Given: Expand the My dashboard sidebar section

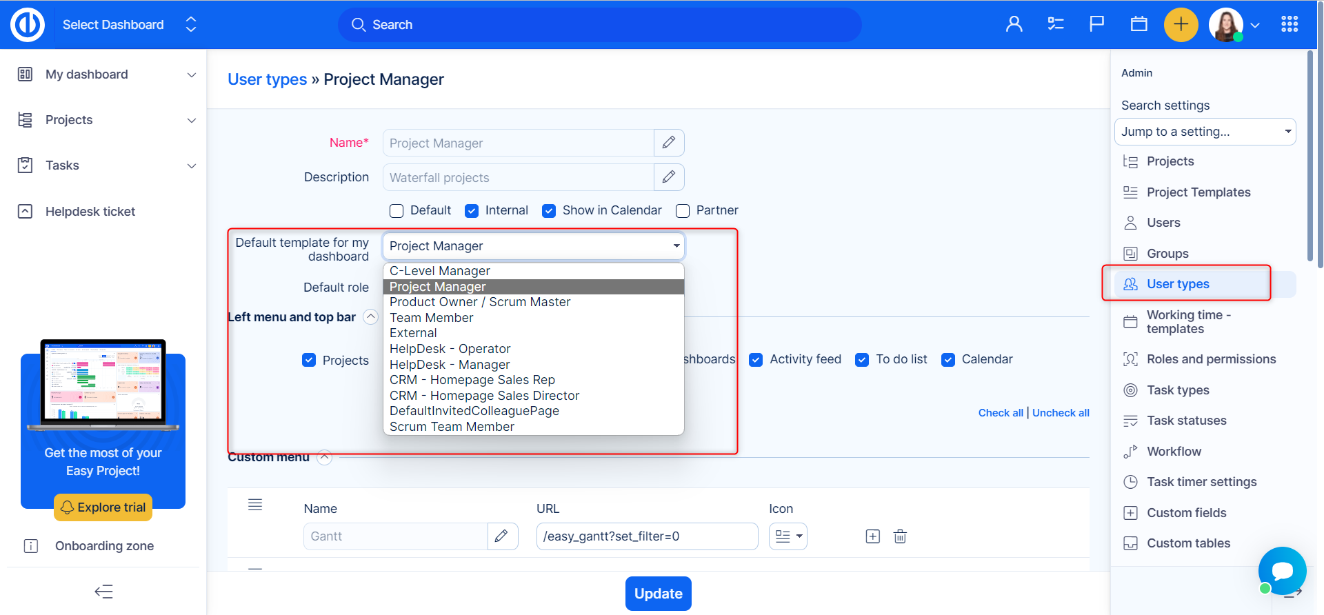Looking at the screenshot, I should pos(191,74).
